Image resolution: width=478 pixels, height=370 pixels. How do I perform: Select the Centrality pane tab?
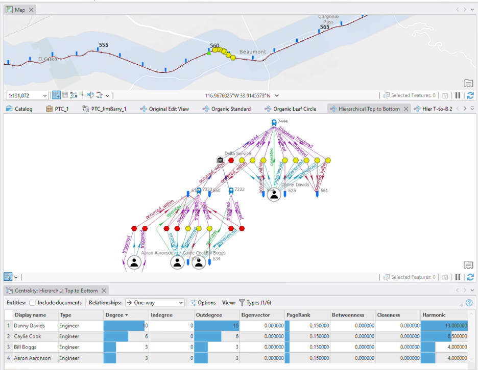[56, 290]
